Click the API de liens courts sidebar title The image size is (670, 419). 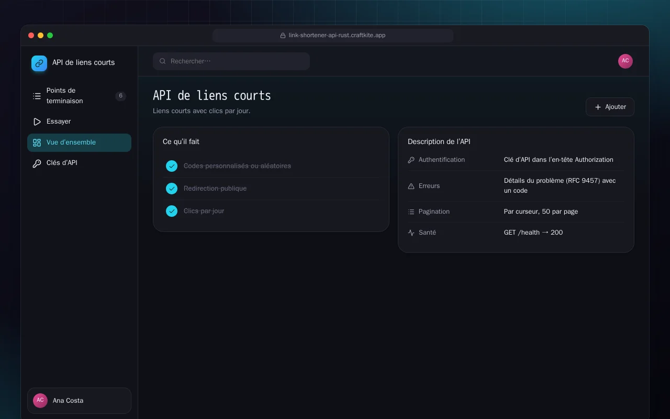coord(83,63)
